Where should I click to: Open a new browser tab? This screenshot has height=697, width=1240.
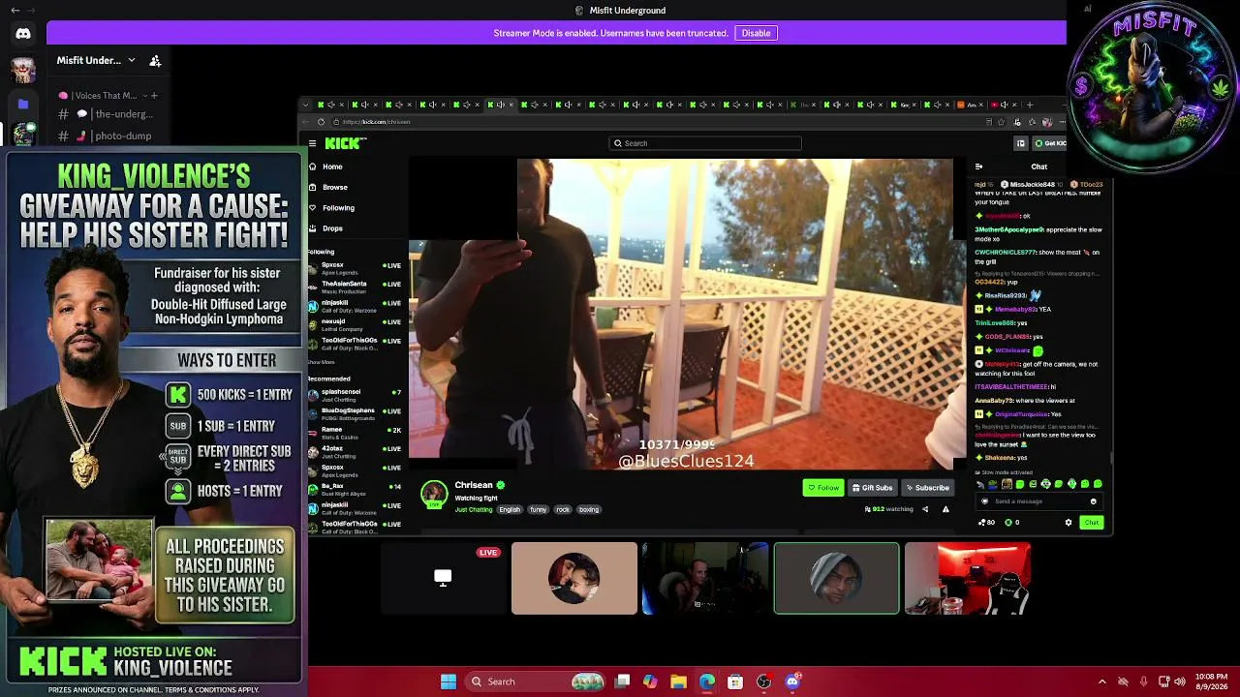(x=1030, y=105)
